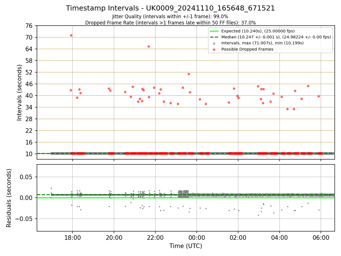Click the red point near 51 seconds
Screen dimensions: 341x256
point(189,74)
